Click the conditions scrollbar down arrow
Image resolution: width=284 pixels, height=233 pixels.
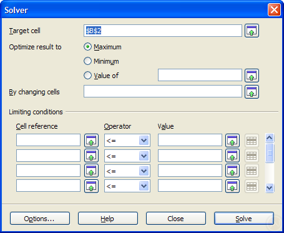pos(270,188)
